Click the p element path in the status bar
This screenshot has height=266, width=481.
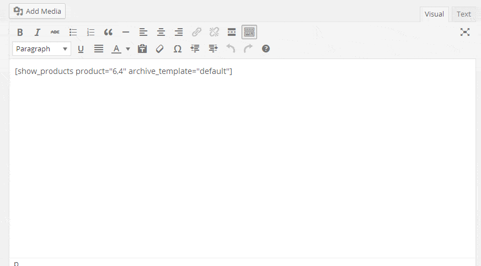[16, 263]
